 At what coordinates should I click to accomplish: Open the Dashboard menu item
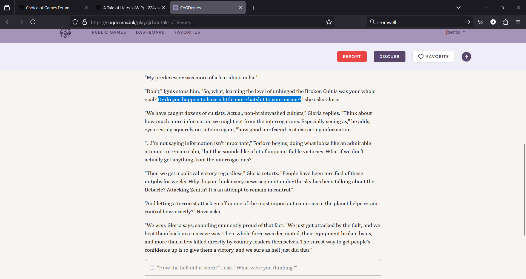(150, 32)
